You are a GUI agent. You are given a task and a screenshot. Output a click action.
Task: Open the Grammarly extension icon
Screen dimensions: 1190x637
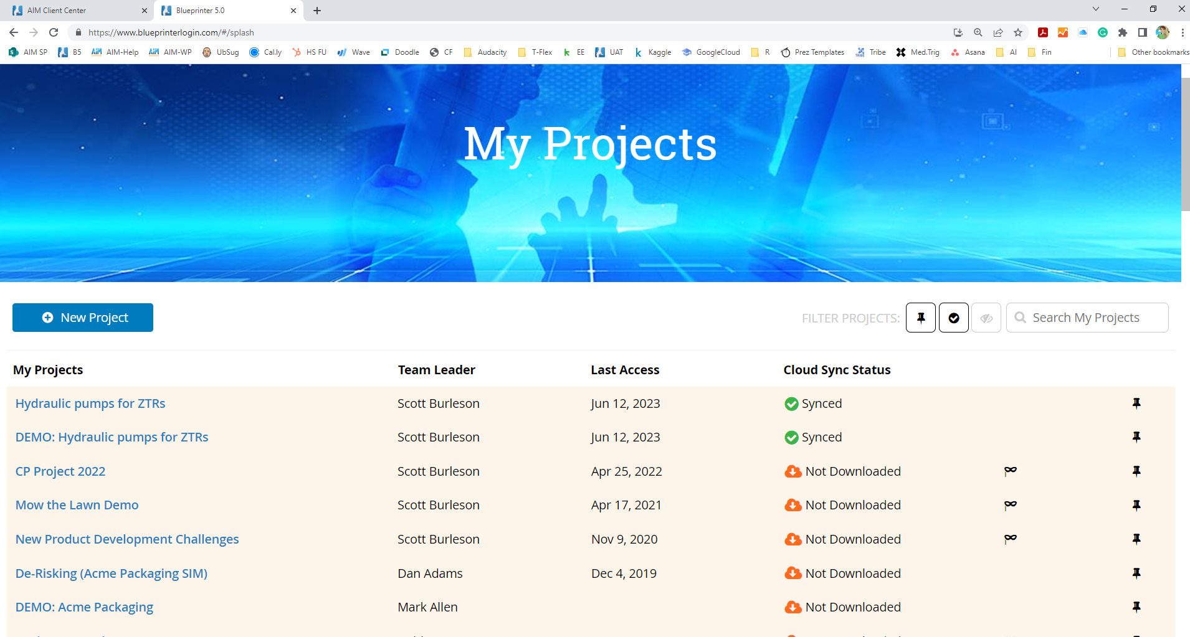click(x=1103, y=32)
